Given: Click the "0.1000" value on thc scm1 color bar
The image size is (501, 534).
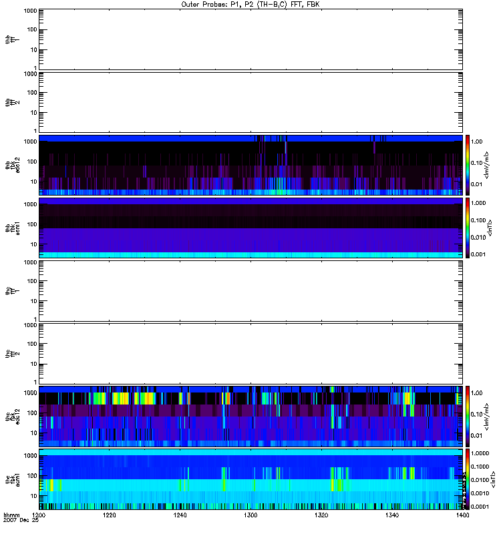Looking at the screenshot, I should 480,467.
